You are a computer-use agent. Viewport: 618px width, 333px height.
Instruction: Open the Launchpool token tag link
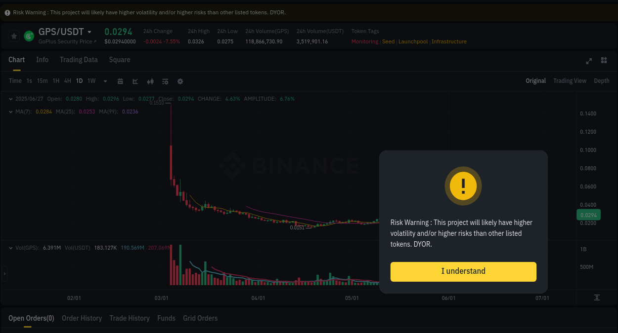point(413,41)
